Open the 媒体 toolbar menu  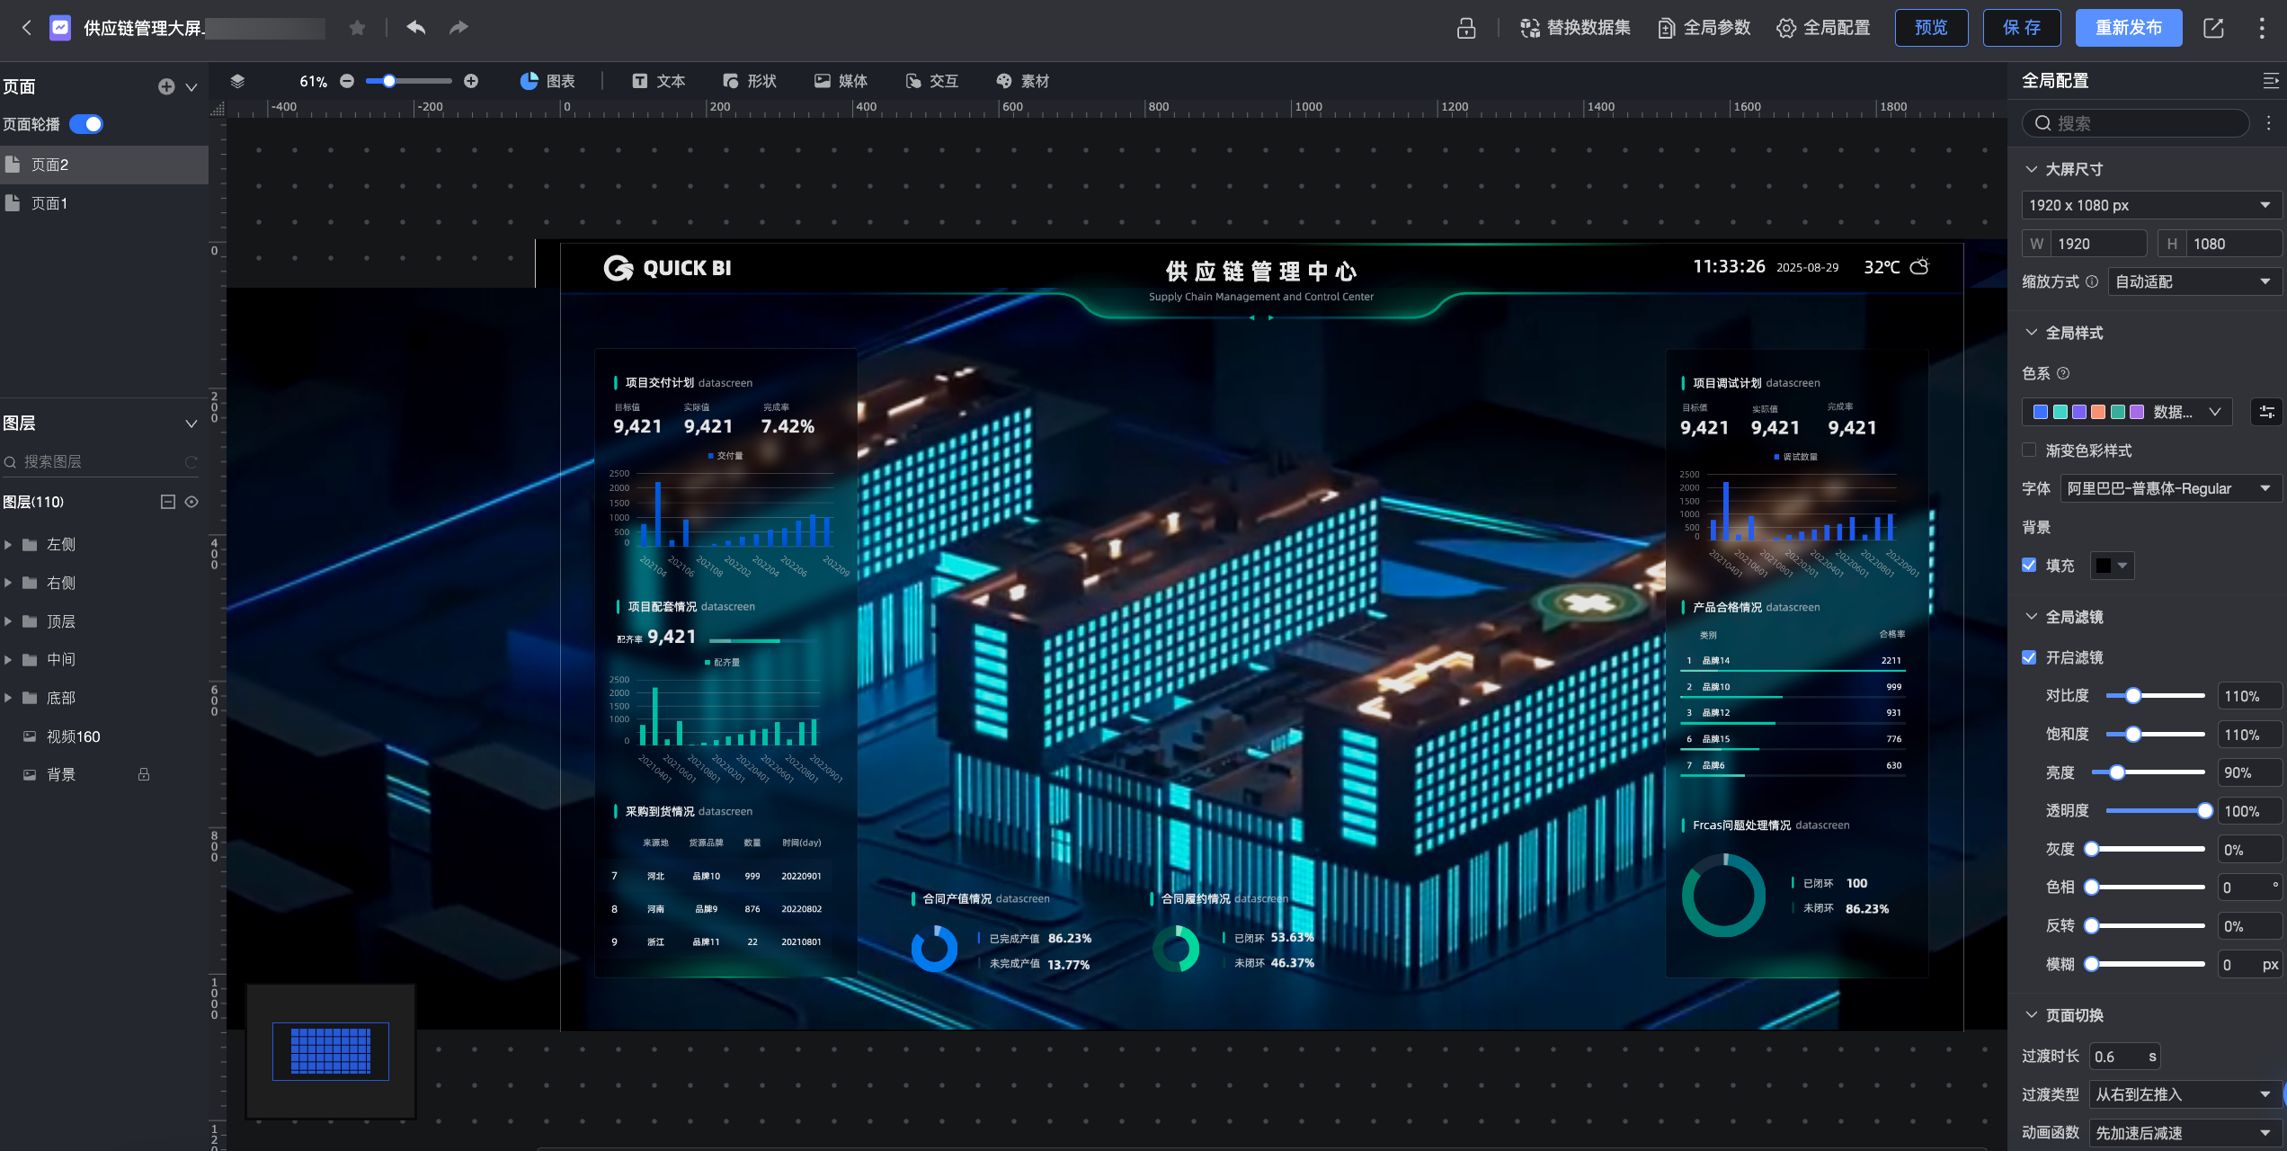[841, 81]
